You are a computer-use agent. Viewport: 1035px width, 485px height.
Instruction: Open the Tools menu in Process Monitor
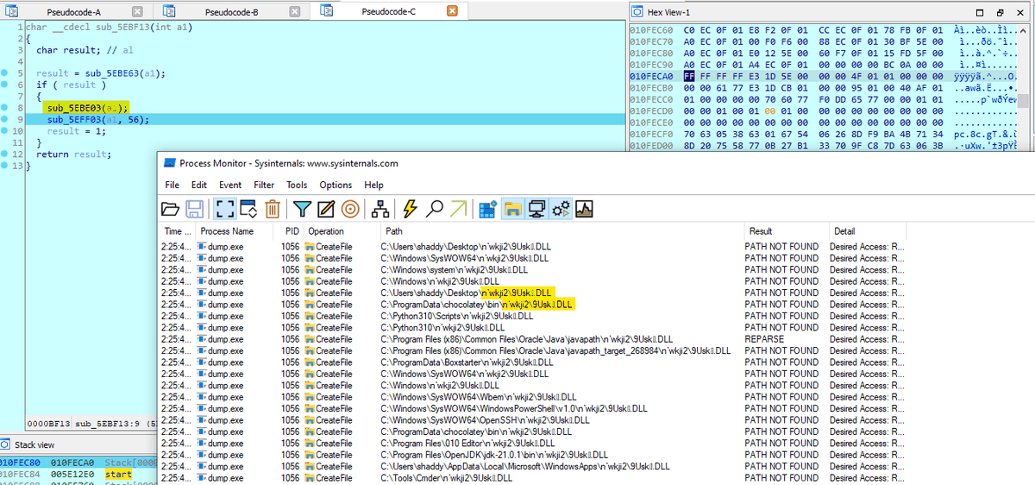(x=297, y=185)
